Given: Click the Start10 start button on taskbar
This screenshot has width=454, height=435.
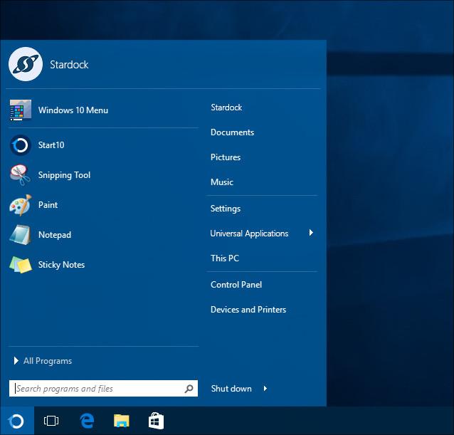Looking at the screenshot, I should [x=16, y=421].
